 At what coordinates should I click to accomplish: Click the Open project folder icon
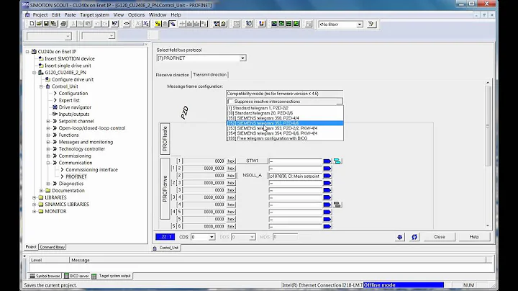(39, 24)
